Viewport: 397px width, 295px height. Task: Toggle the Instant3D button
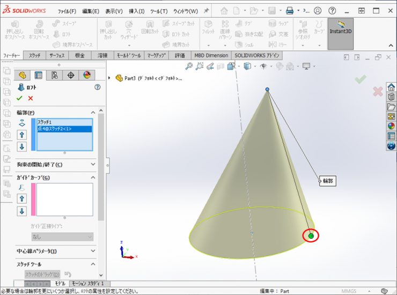[340, 33]
